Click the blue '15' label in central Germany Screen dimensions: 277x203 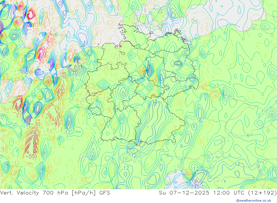click(x=155, y=101)
